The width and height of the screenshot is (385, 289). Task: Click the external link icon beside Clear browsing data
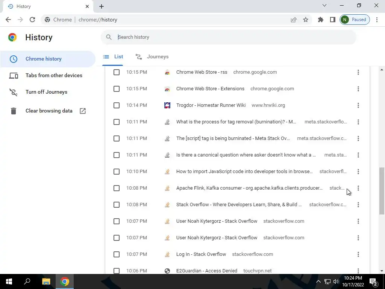coord(83,111)
